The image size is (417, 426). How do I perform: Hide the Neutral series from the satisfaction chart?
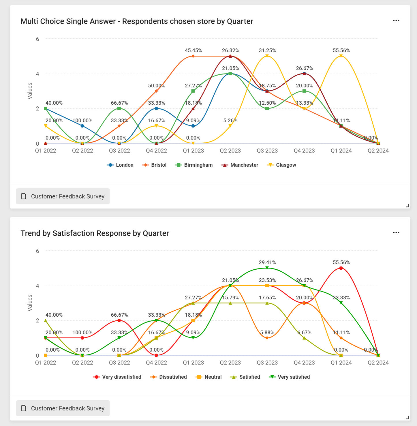(x=213, y=377)
